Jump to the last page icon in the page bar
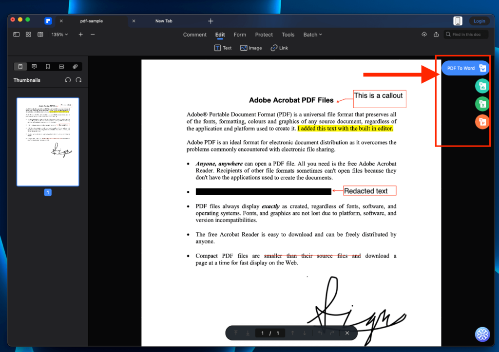499x352 pixels. coord(248,333)
